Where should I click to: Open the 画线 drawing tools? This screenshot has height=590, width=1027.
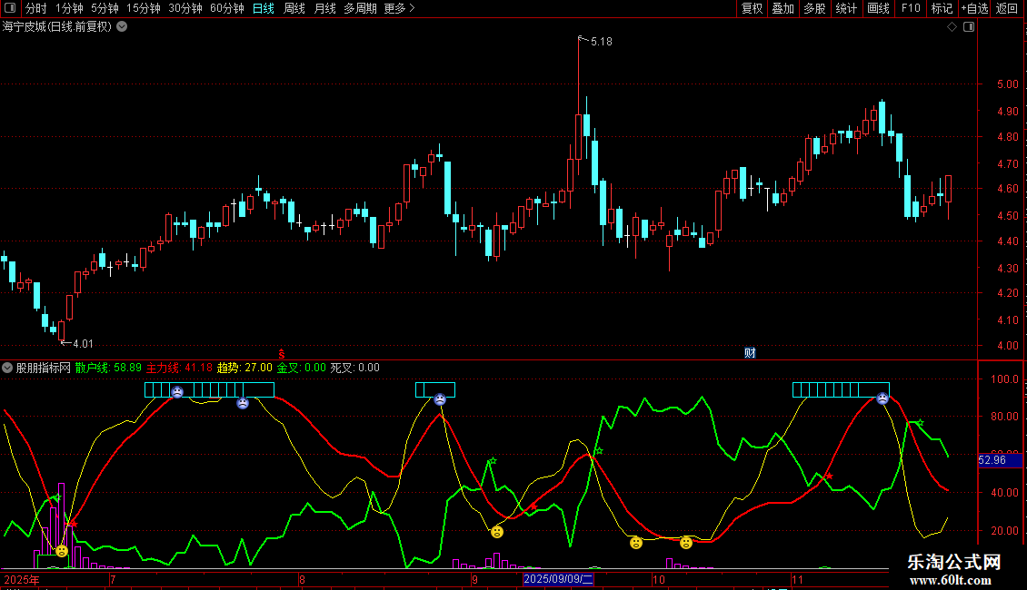878,8
